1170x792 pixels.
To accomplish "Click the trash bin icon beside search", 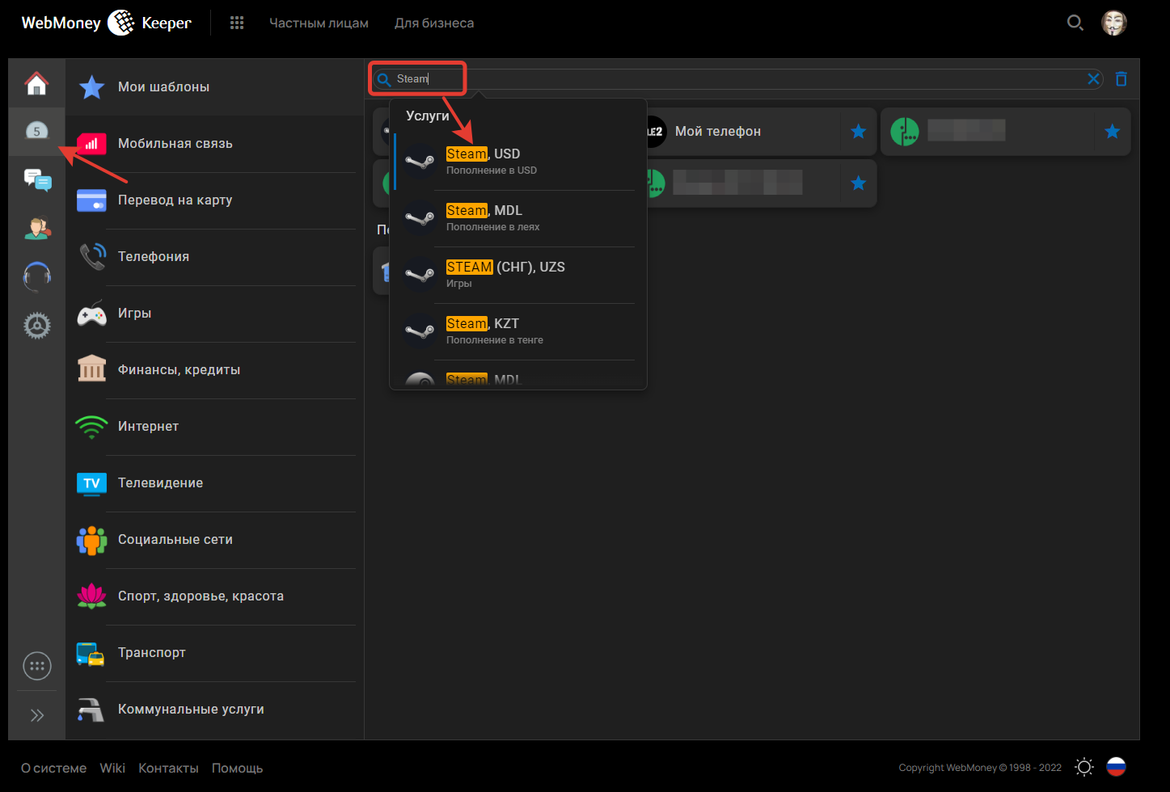I will point(1121,79).
